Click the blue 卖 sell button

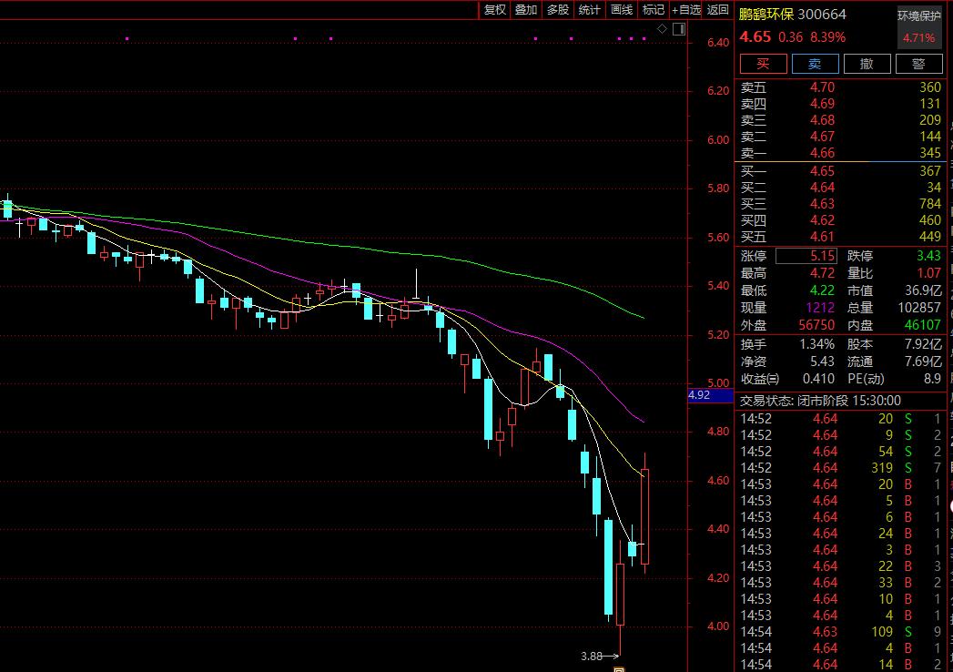click(x=815, y=64)
